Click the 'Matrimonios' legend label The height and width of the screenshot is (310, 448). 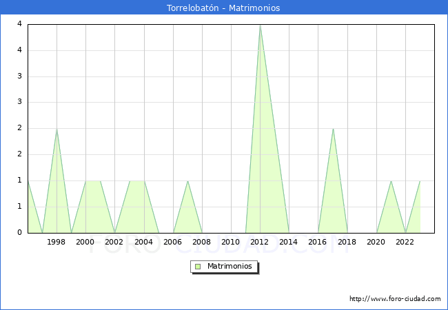point(230,266)
